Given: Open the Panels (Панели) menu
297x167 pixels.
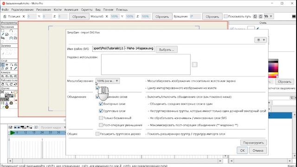Looking at the screenshot, I should (x=108, y=9).
